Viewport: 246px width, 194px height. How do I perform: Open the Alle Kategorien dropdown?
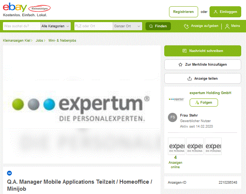click(x=56, y=26)
